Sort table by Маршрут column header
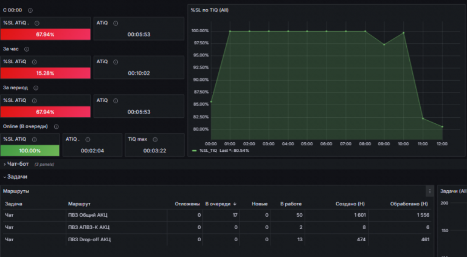The width and height of the screenshot is (467, 257). tap(79, 204)
